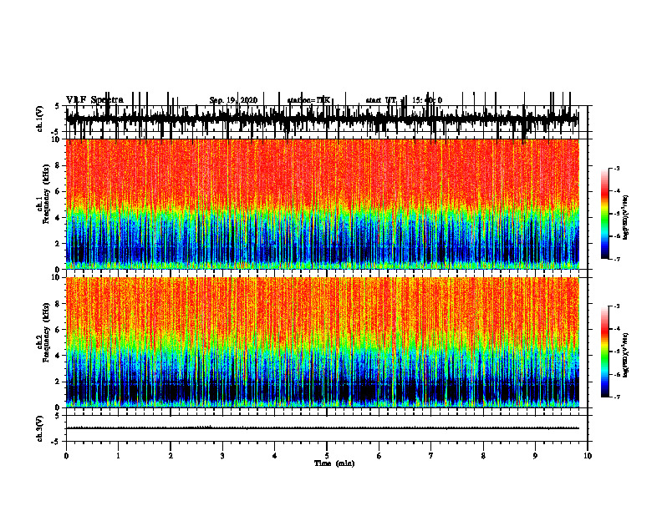The image size is (662, 511).
Task: Click the '-3' label on ch.2 color bar
Action: click(x=616, y=306)
